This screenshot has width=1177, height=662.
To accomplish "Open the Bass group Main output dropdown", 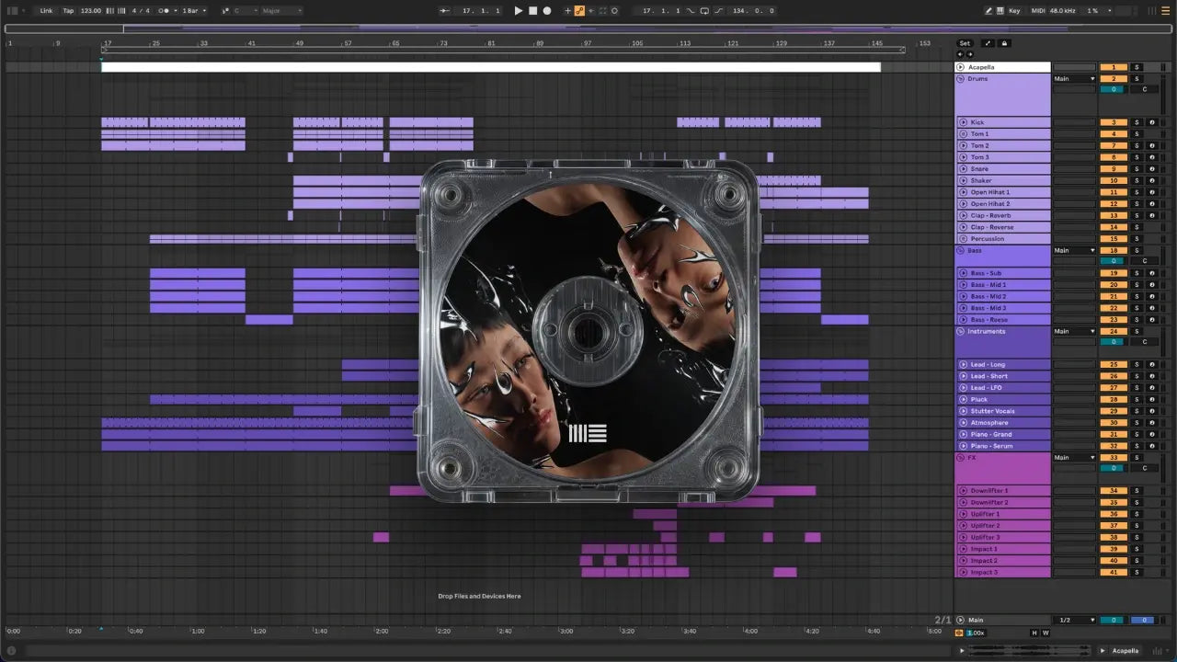I will coord(1074,250).
